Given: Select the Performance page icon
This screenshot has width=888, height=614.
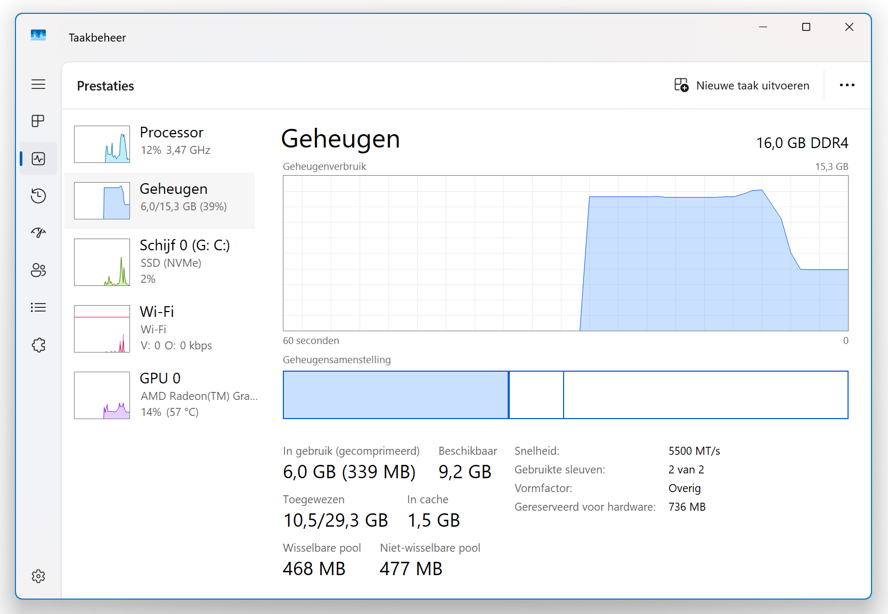Looking at the screenshot, I should pyautogui.click(x=38, y=159).
